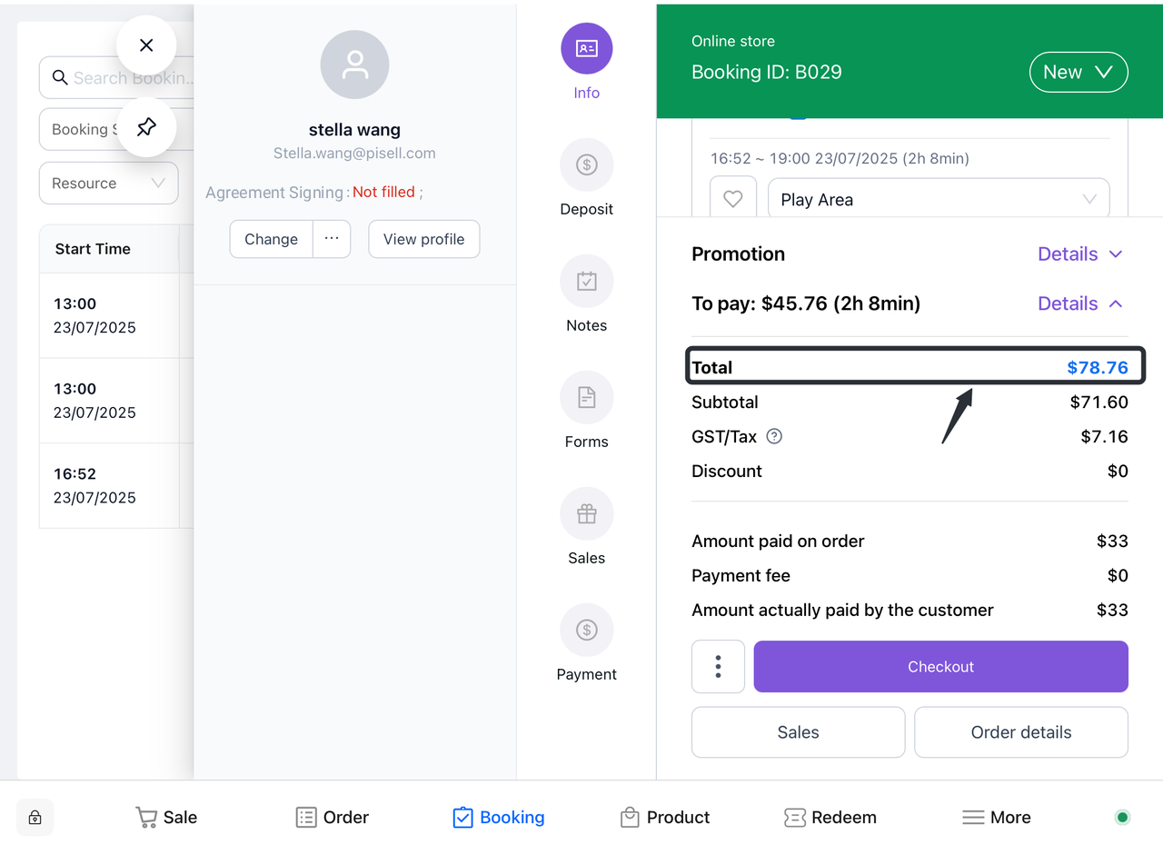Open the Resource filter dropdown
Viewport: 1163px width, 855px height.
point(108,183)
